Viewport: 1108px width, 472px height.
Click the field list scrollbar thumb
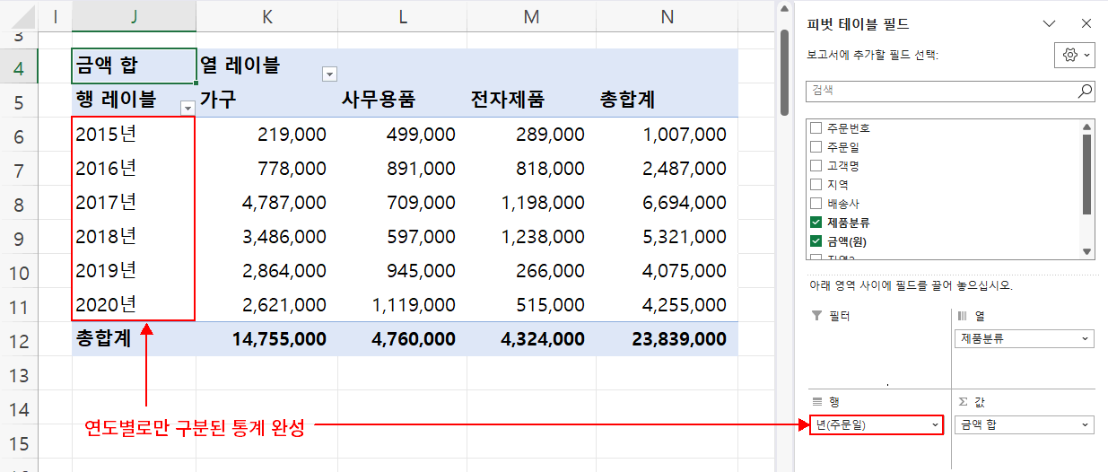(1087, 174)
